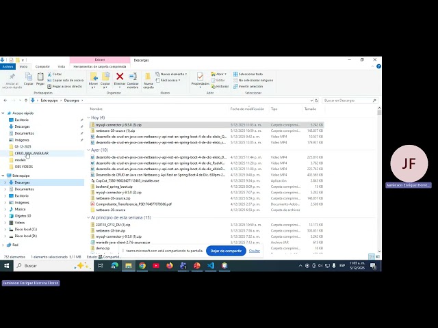Expand Disco local (C:) tree node
The image size is (438, 328).
[5, 230]
